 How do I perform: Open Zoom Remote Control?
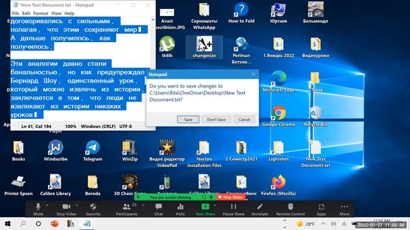pos(290,209)
